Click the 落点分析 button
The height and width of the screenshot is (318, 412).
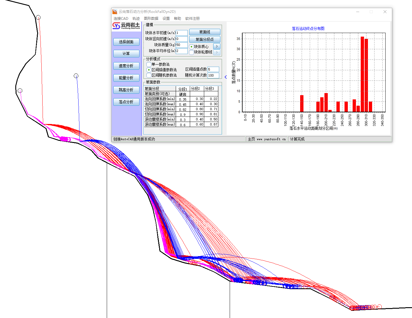point(126,102)
